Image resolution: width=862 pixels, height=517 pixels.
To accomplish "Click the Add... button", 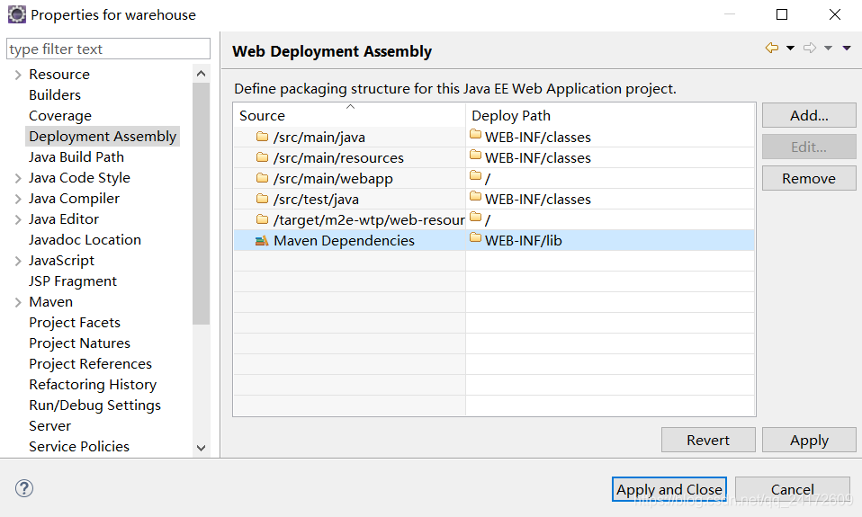I will (808, 115).
